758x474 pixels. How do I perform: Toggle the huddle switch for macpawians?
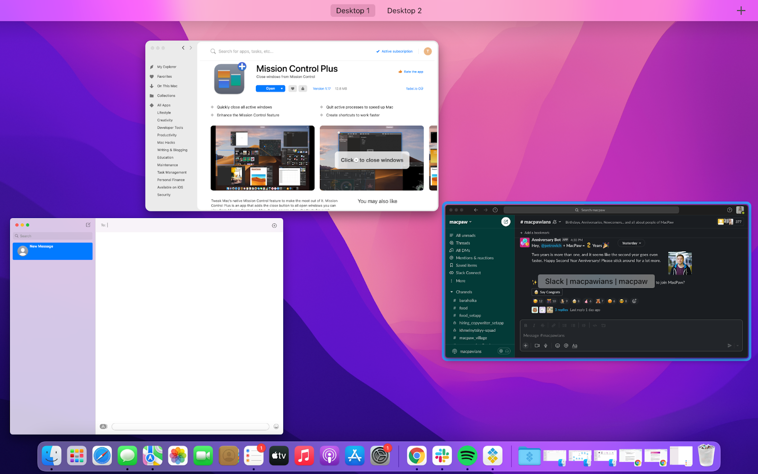pyautogui.click(x=504, y=351)
